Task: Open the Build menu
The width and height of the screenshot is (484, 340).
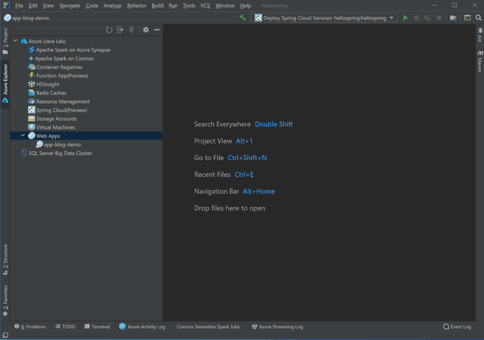Action: point(157,5)
